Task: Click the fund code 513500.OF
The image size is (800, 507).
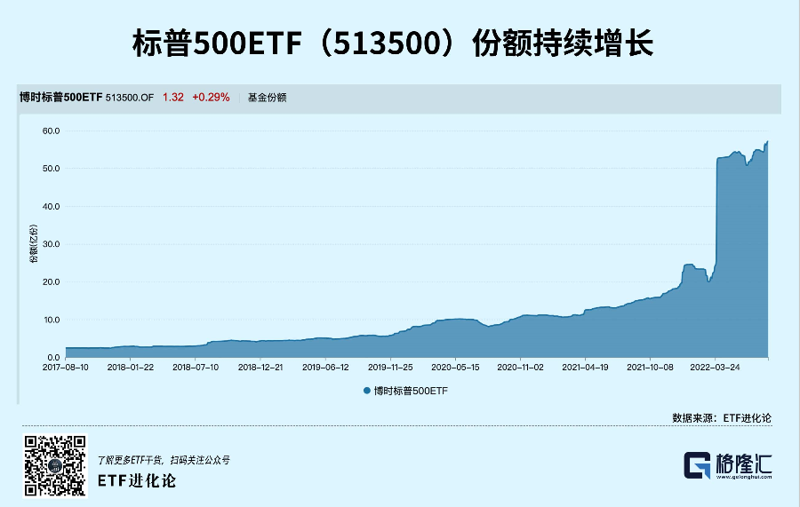Action: click(x=130, y=98)
